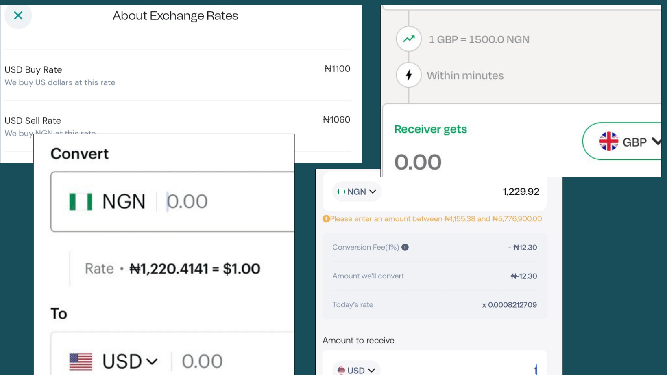Viewport: 667px width, 375px height.
Task: Select the 1,229.92 NGN amount field
Action: coord(521,191)
